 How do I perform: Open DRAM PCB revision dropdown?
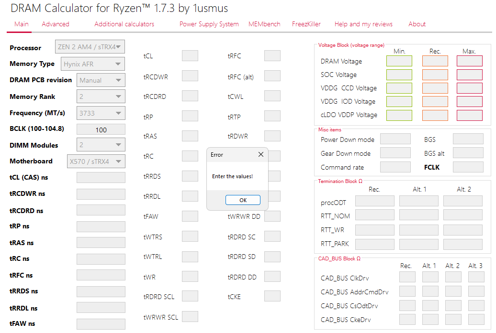pos(101,80)
